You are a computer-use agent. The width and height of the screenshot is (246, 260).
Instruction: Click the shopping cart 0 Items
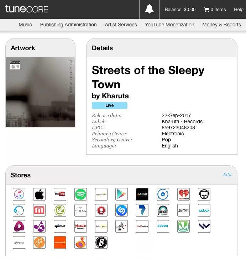click(x=215, y=10)
